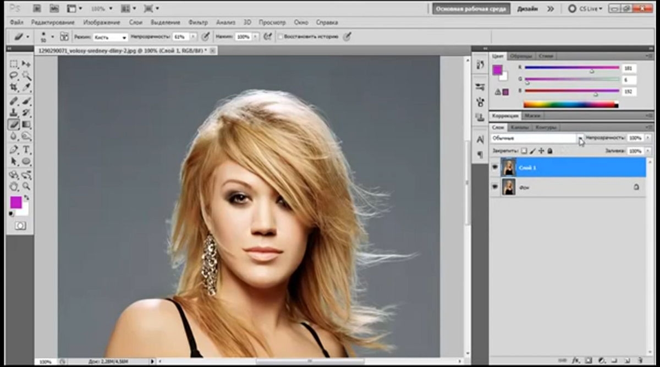This screenshot has width=660, height=367.
Task: Open the Brush panel toggle in options bar
Action: pos(64,36)
